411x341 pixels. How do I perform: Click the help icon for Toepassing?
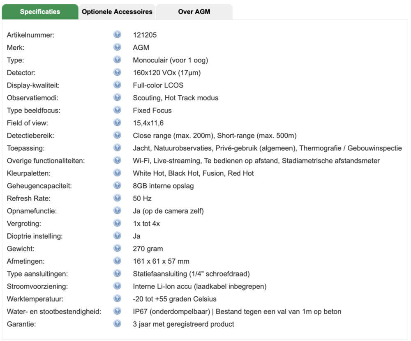[117, 147]
